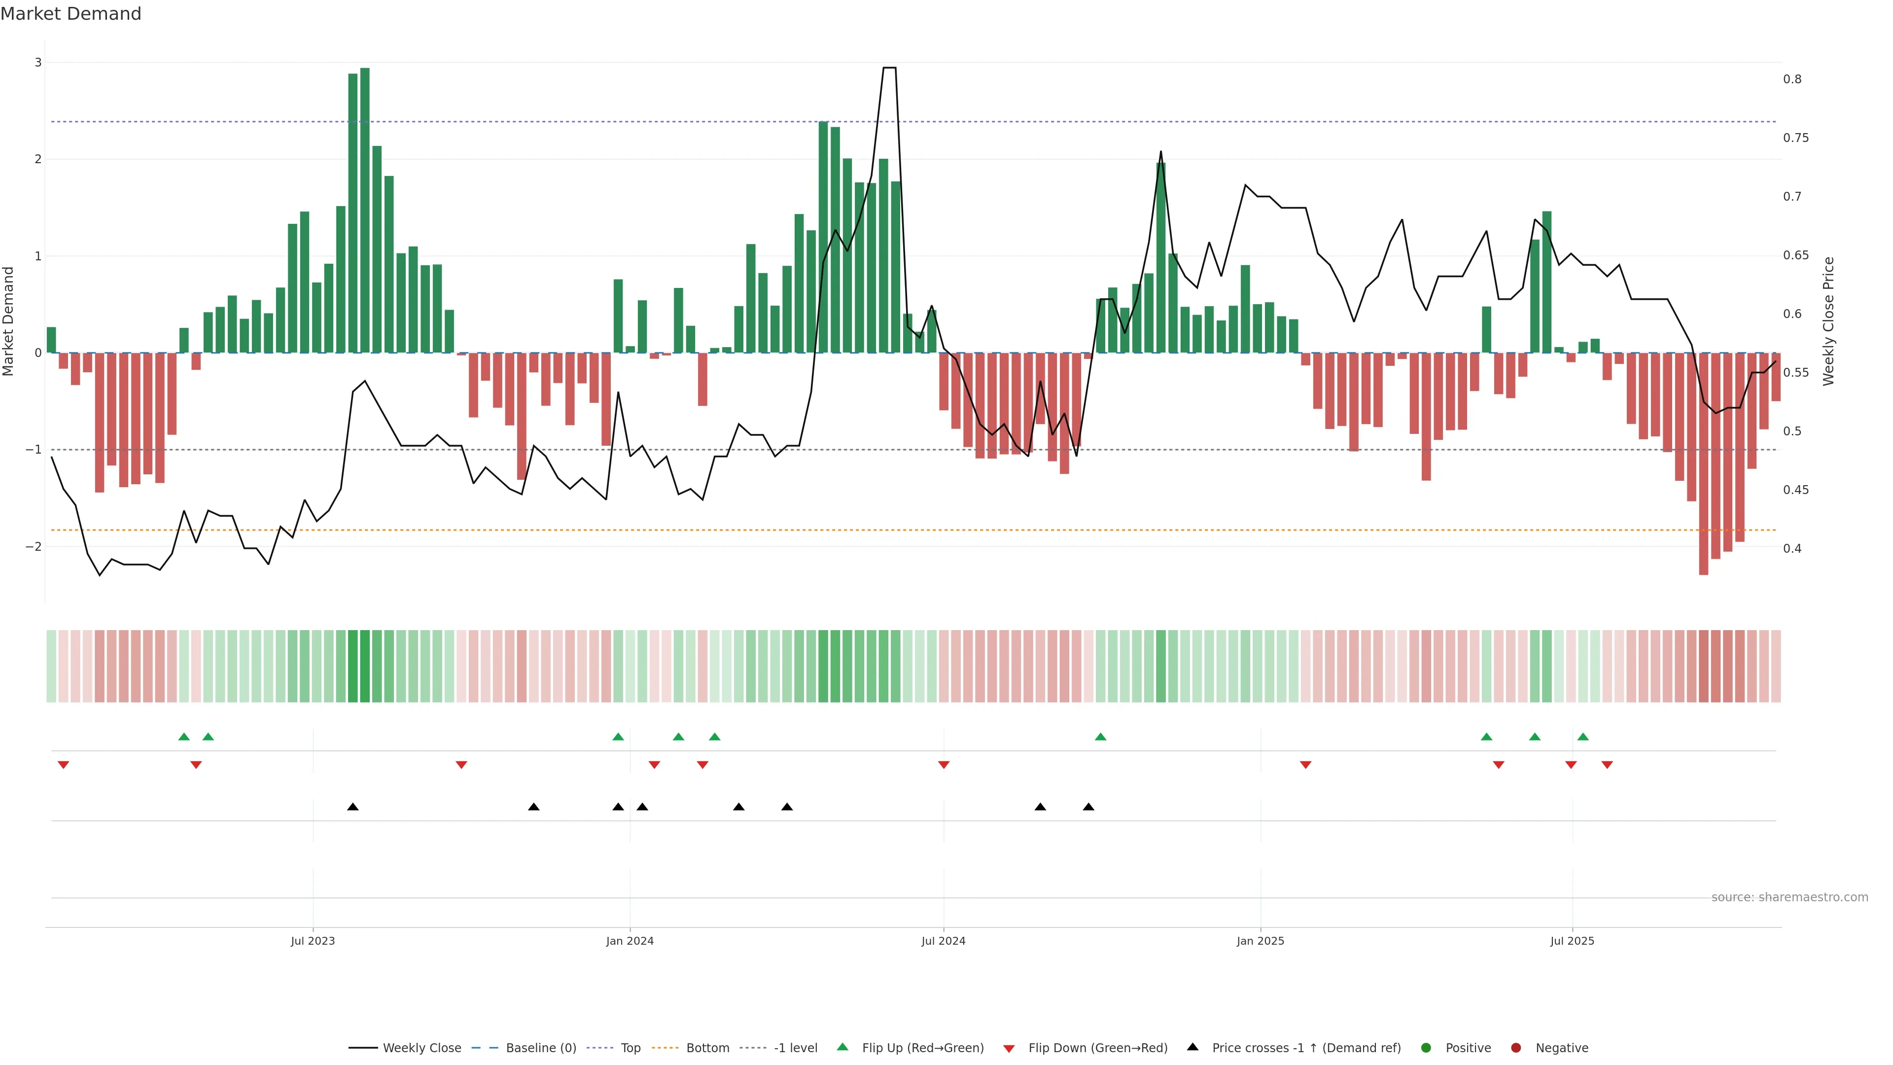Viewport: 1893px width, 1065px height.
Task: Click the Negative red circle legend icon
Action: click(1516, 1047)
